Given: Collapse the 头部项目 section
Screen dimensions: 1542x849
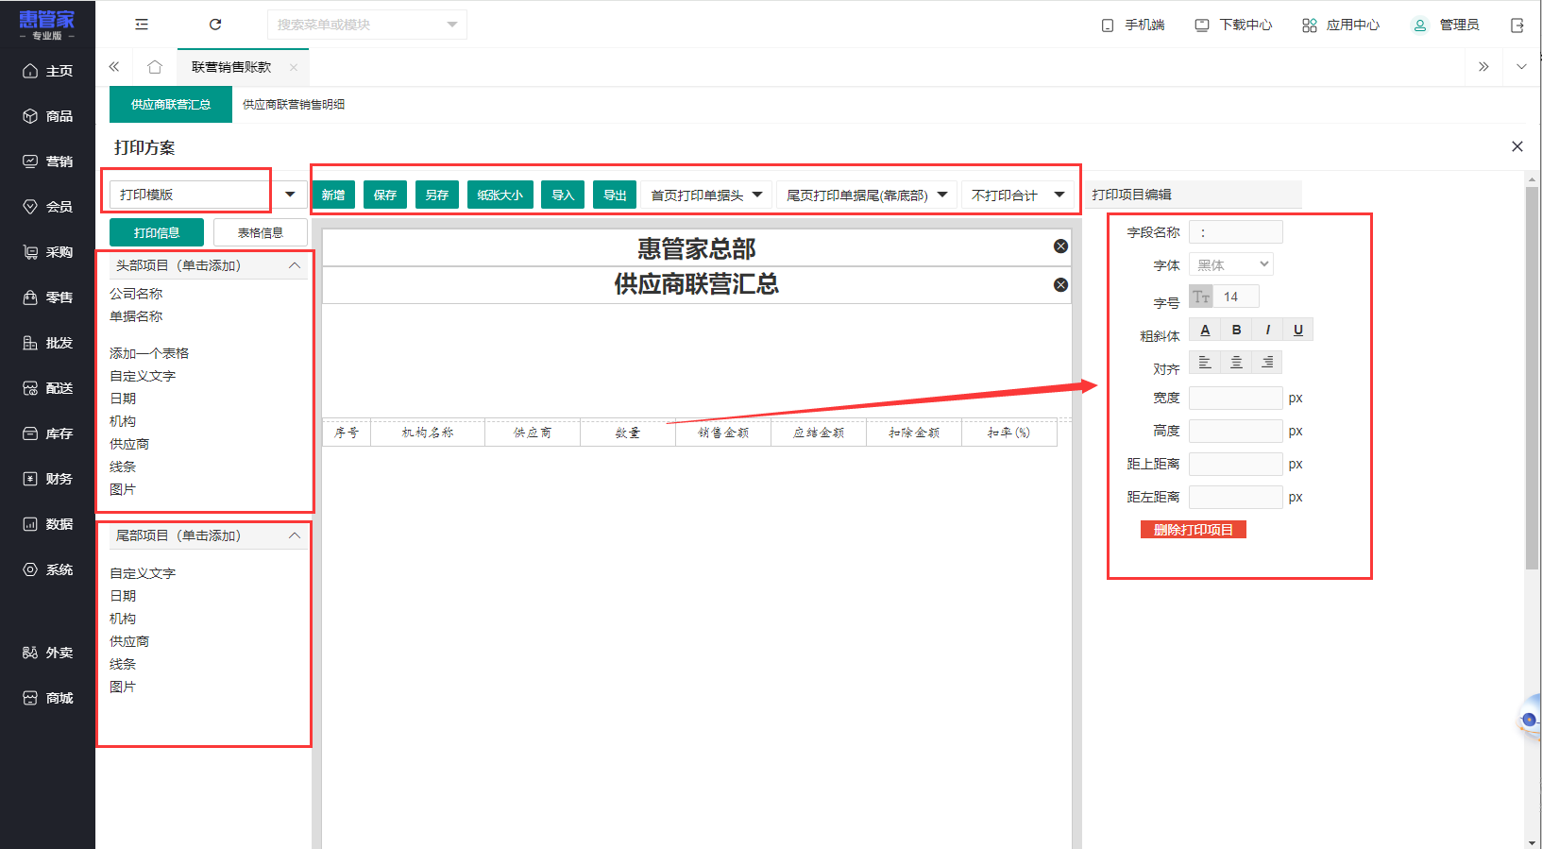Looking at the screenshot, I should (295, 265).
